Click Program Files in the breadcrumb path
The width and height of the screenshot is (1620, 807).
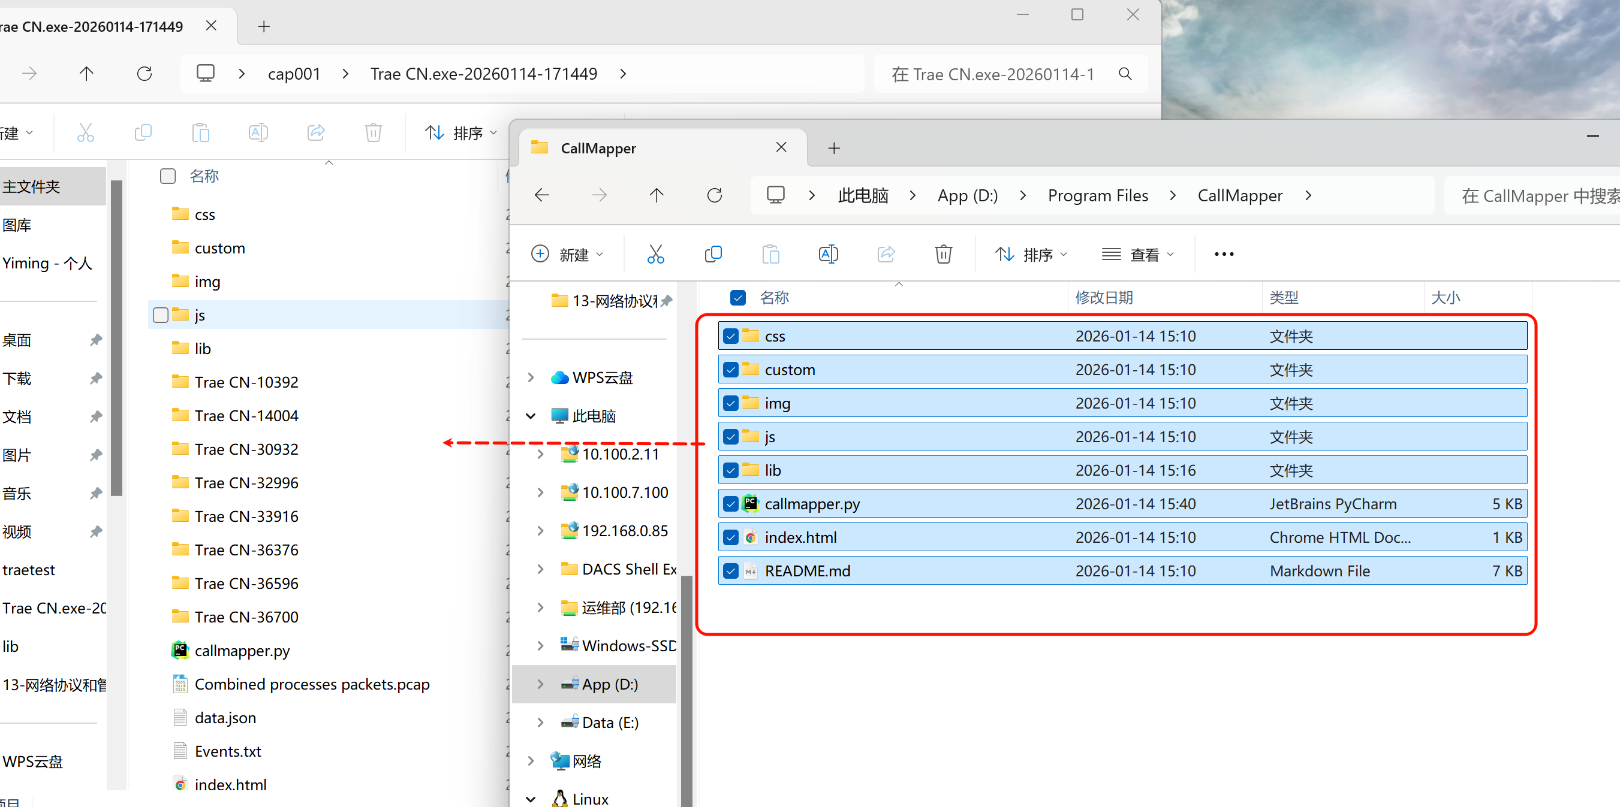1097,195
